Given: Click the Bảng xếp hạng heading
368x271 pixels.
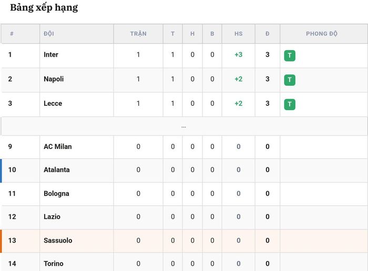Looking at the screenshot, I should coord(44,7).
